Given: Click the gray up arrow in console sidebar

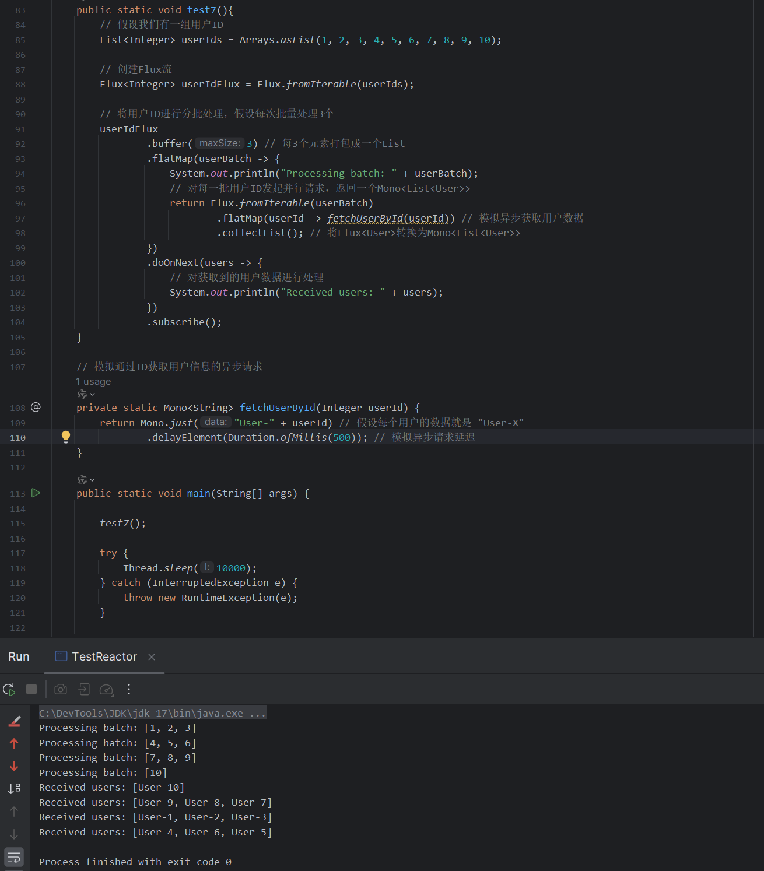Looking at the screenshot, I should click(x=14, y=812).
